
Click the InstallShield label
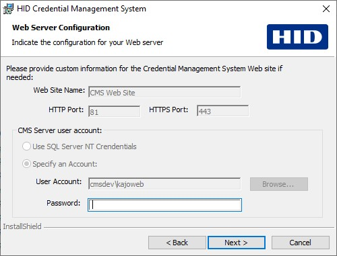tap(22, 226)
